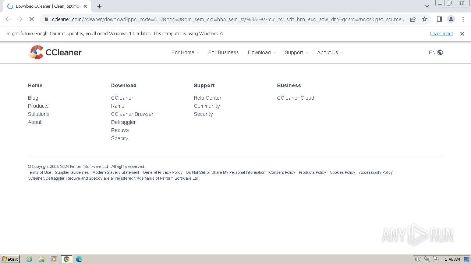Launch media player from taskbar

(54, 259)
